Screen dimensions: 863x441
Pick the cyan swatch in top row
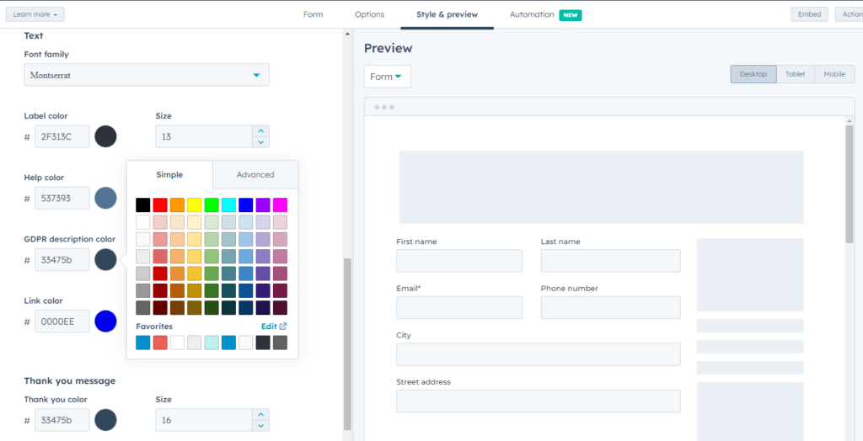click(x=228, y=205)
